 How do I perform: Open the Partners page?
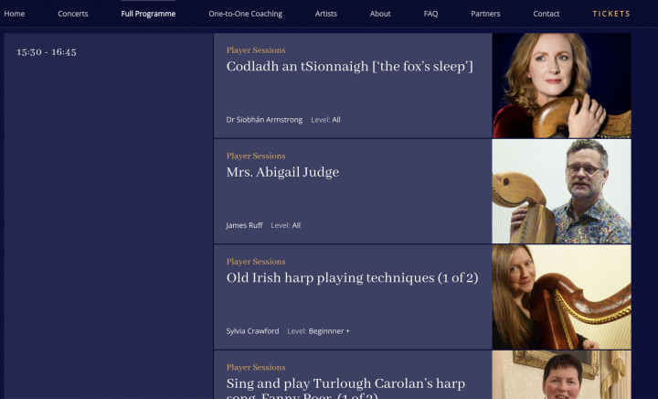point(485,14)
